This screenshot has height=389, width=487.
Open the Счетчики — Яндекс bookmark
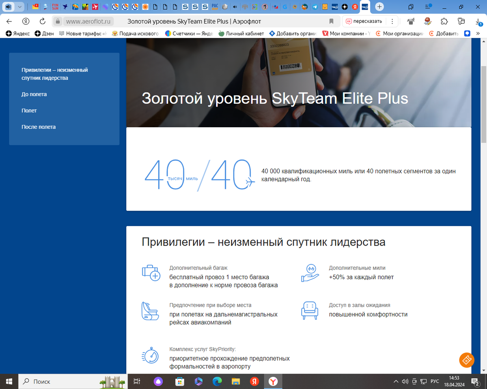pos(189,34)
